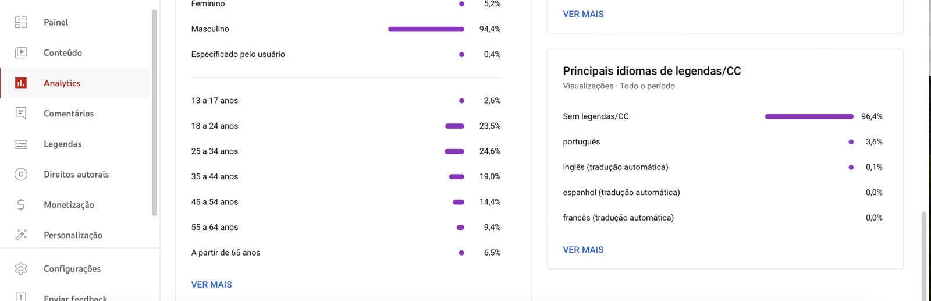Screen dimensions: 931x301
Task: Click the top-right card's VER MAIS
Action: 583,14
